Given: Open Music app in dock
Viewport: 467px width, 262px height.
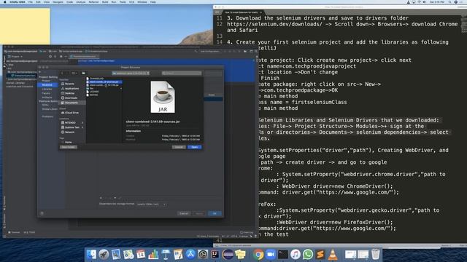Looking at the screenshot, I should point(295,255).
